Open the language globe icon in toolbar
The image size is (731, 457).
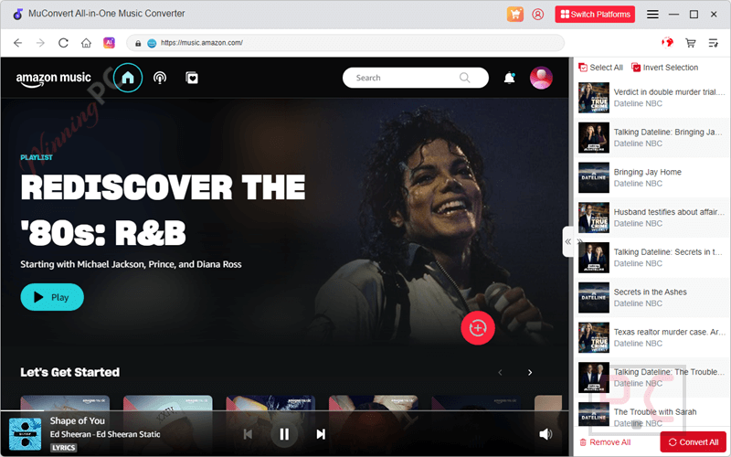(667, 43)
